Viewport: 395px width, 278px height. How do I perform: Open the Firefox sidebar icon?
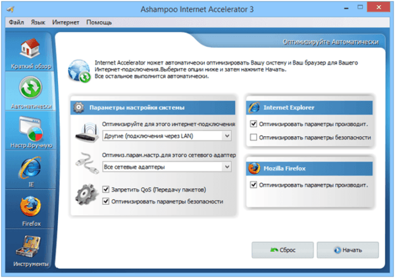[30, 206]
